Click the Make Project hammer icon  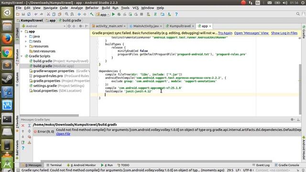[91, 14]
